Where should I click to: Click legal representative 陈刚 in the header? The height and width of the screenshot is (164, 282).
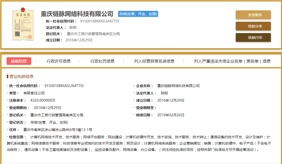[x=73, y=28]
